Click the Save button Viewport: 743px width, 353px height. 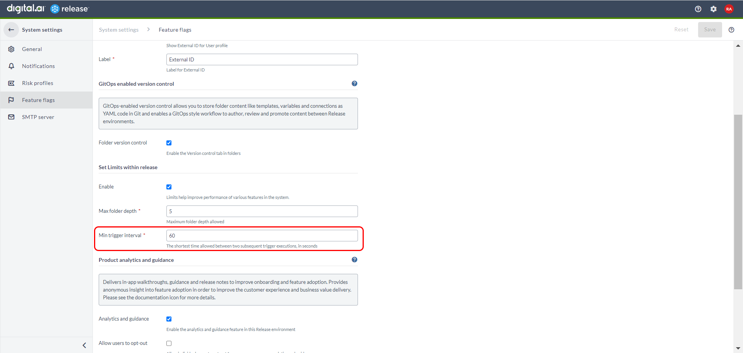[x=710, y=30]
